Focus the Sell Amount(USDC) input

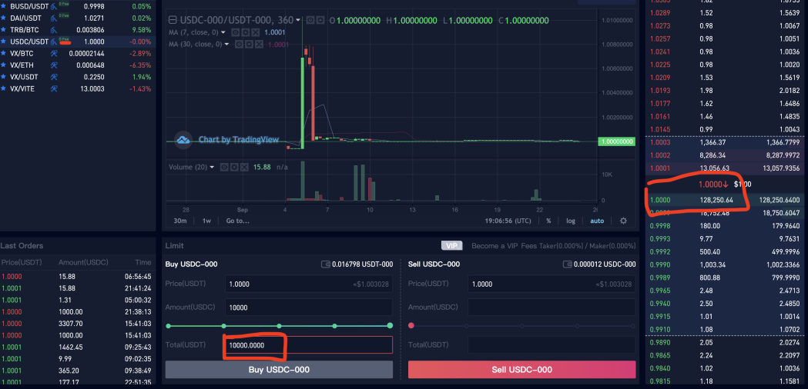coord(552,308)
